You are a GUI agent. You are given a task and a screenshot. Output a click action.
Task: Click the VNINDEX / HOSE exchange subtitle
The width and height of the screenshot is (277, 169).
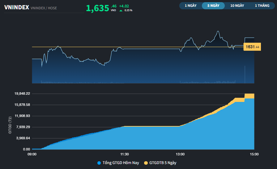coord(44,8)
